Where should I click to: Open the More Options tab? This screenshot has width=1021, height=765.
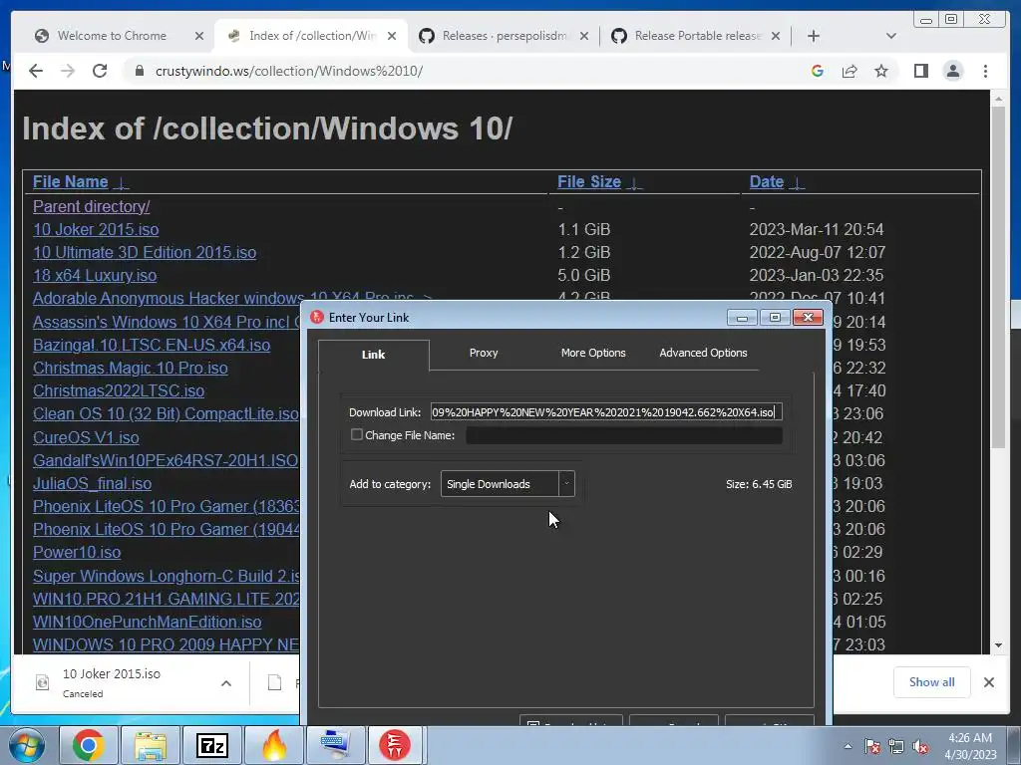pyautogui.click(x=593, y=353)
